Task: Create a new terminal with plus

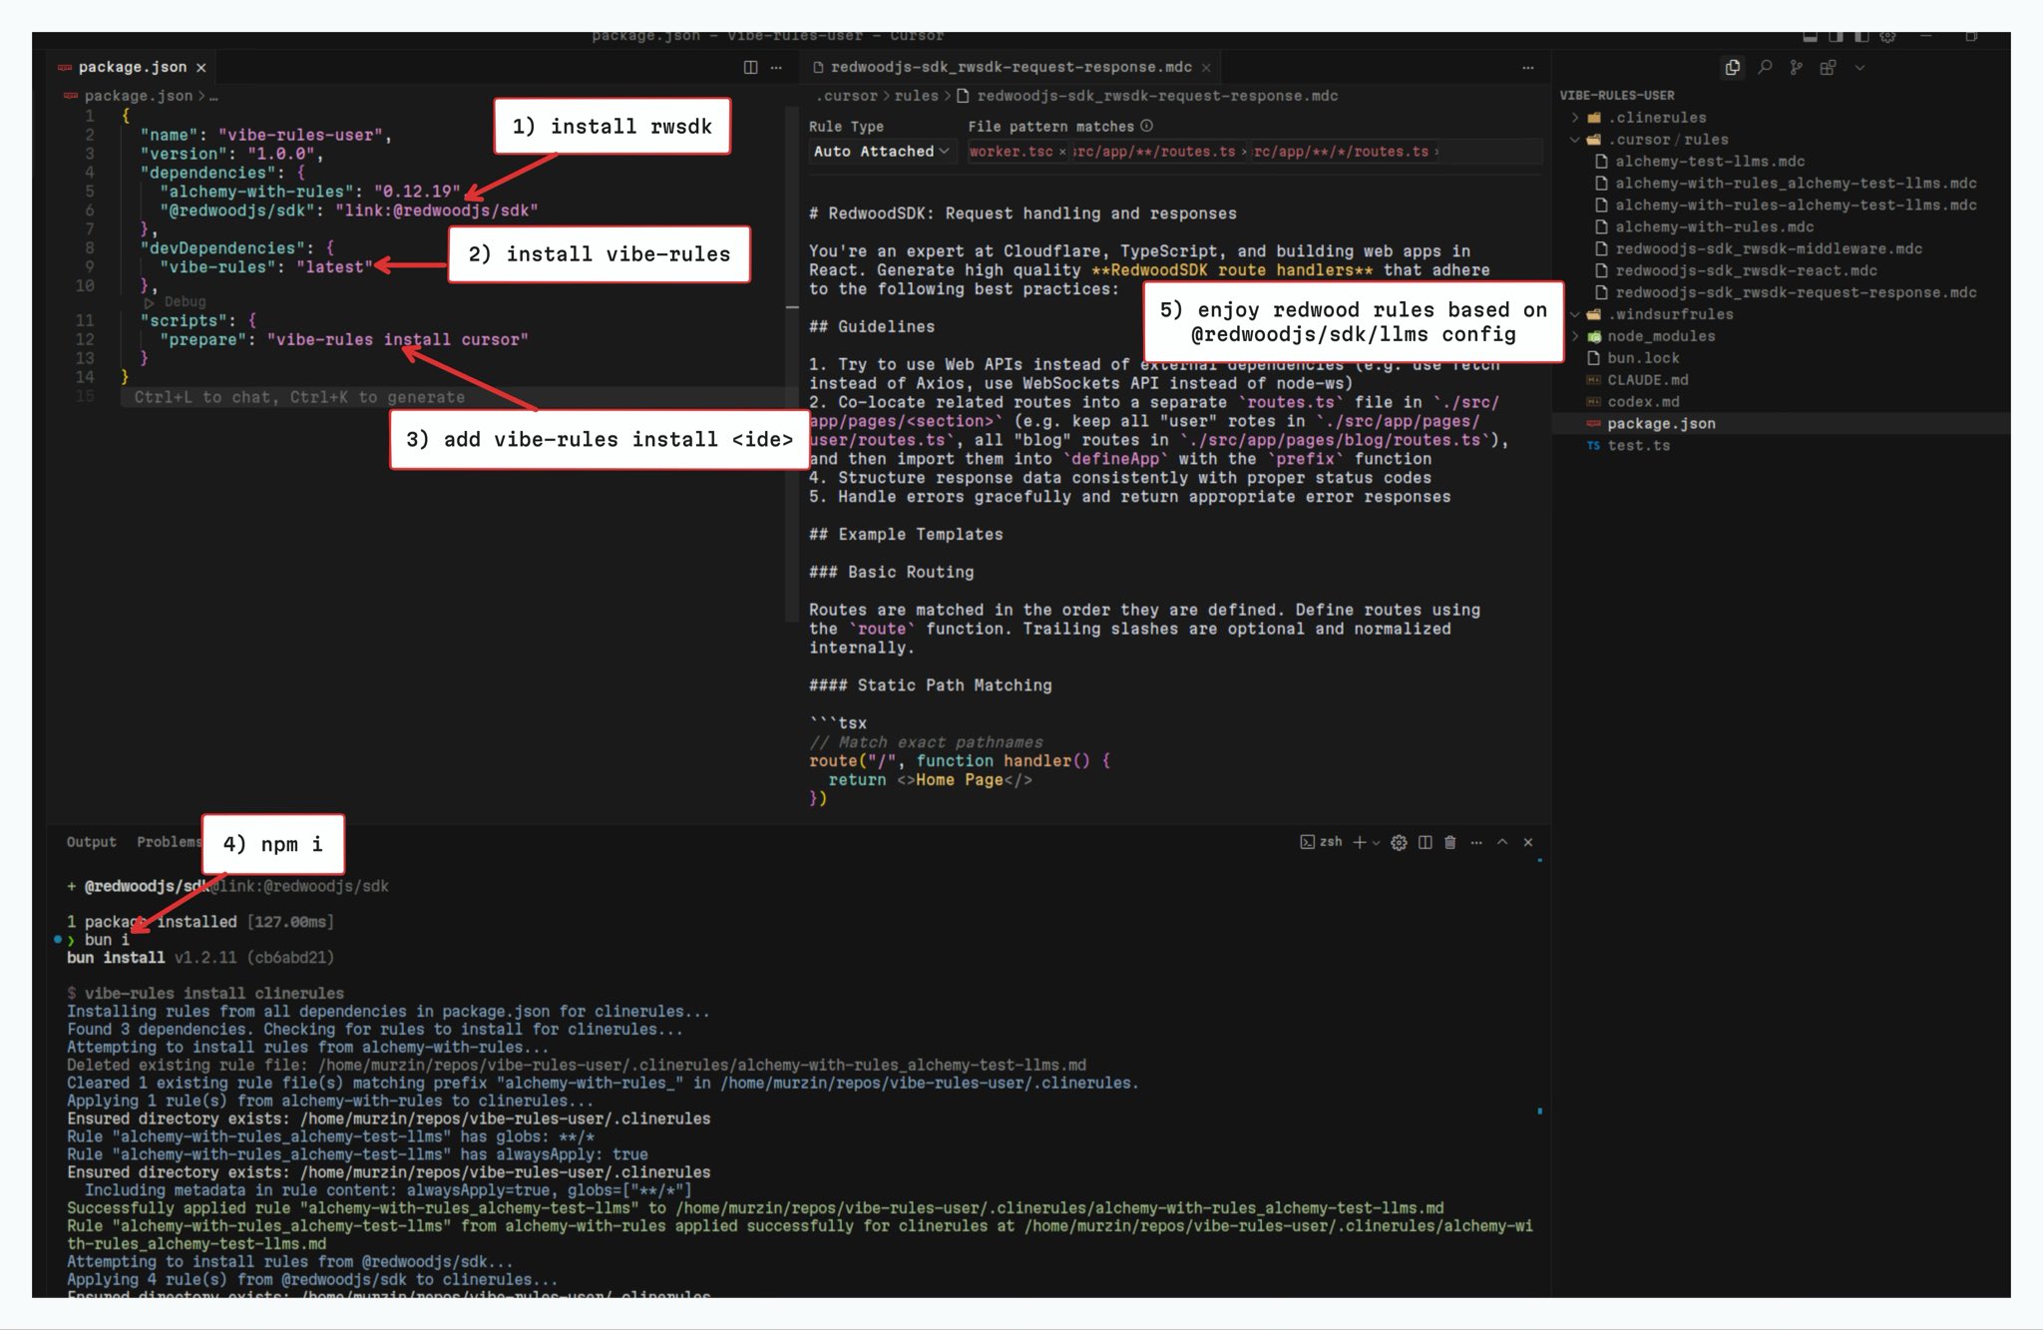Action: 1359,842
